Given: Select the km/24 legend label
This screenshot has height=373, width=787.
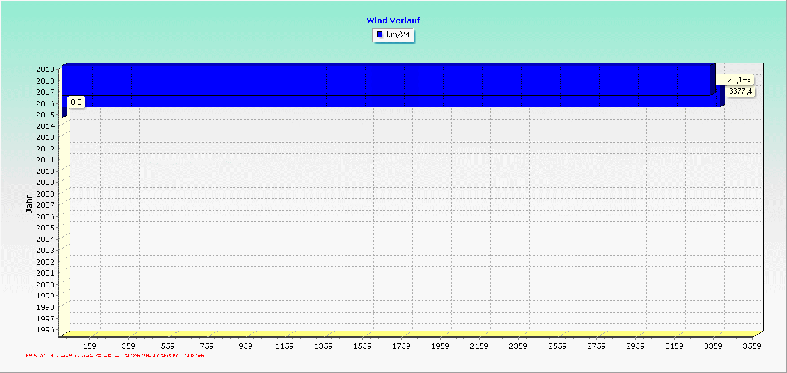Looking at the screenshot, I should coord(398,35).
